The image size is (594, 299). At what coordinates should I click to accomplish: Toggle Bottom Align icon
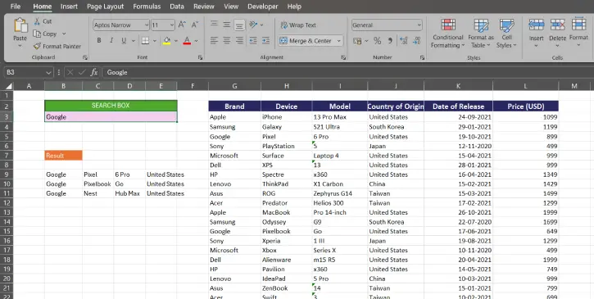[239, 25]
